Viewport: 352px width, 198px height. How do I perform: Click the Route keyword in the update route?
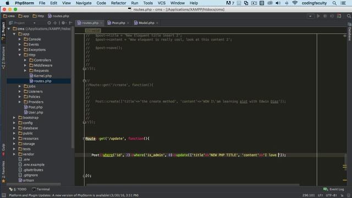(90, 139)
